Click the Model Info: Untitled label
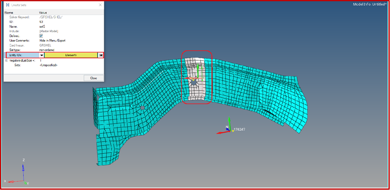The width and height of the screenshot is (390, 190). click(369, 4)
